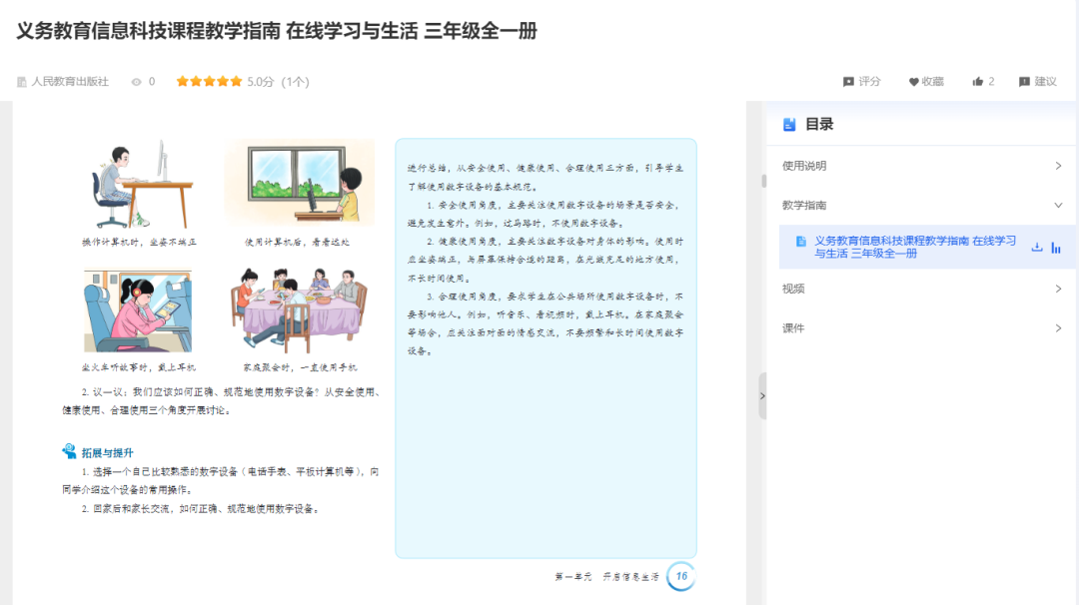Click the 目录 catalog panel icon
The height and width of the screenshot is (605, 1079).
(x=788, y=124)
